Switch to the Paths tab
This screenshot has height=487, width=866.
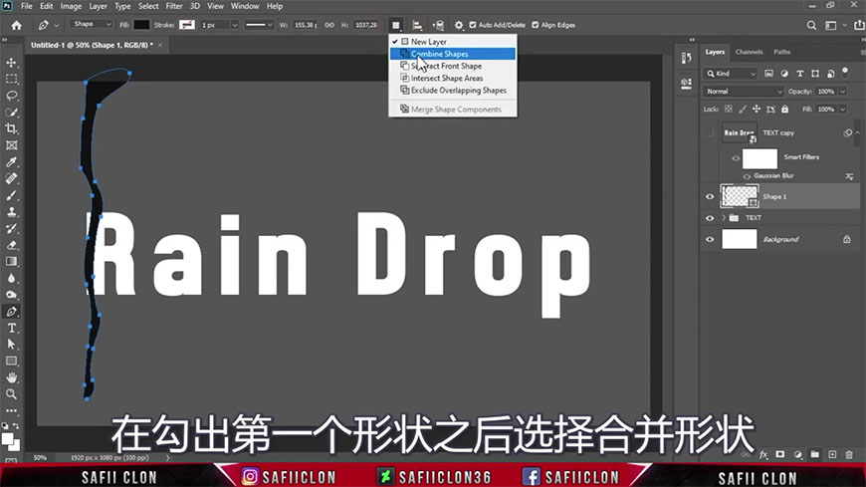781,52
